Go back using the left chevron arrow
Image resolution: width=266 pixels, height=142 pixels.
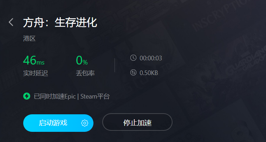tap(11, 22)
